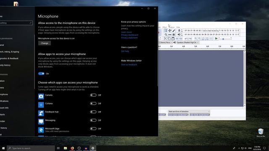
Task: Select the Envelope tool in Audacity
Action: point(170,31)
